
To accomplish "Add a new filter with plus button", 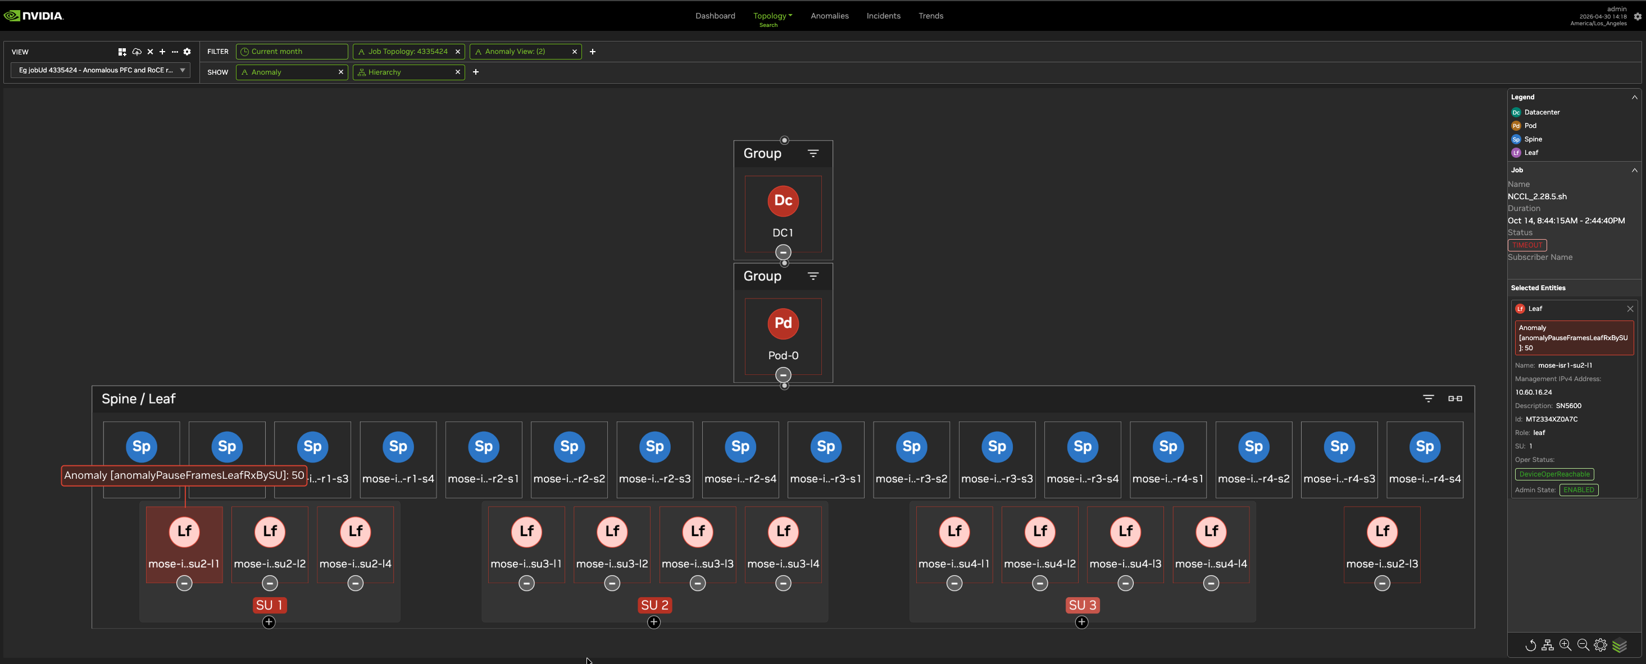I will (x=592, y=52).
